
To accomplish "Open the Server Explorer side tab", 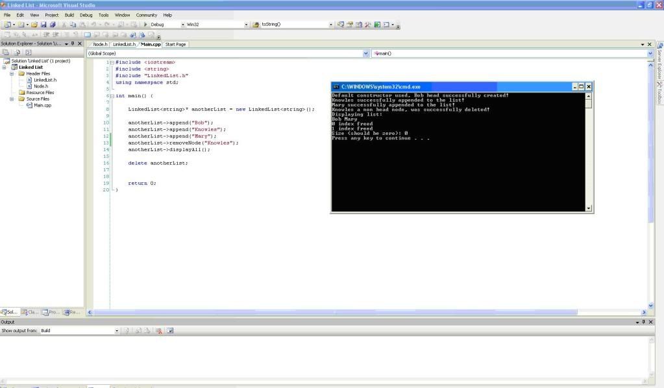I will [x=659, y=60].
